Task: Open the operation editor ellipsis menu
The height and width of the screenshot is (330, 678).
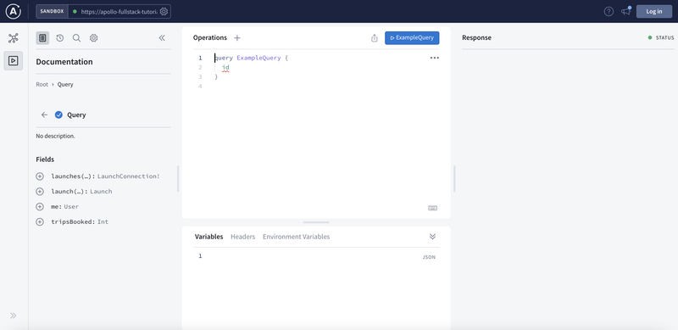Action: (x=435, y=58)
